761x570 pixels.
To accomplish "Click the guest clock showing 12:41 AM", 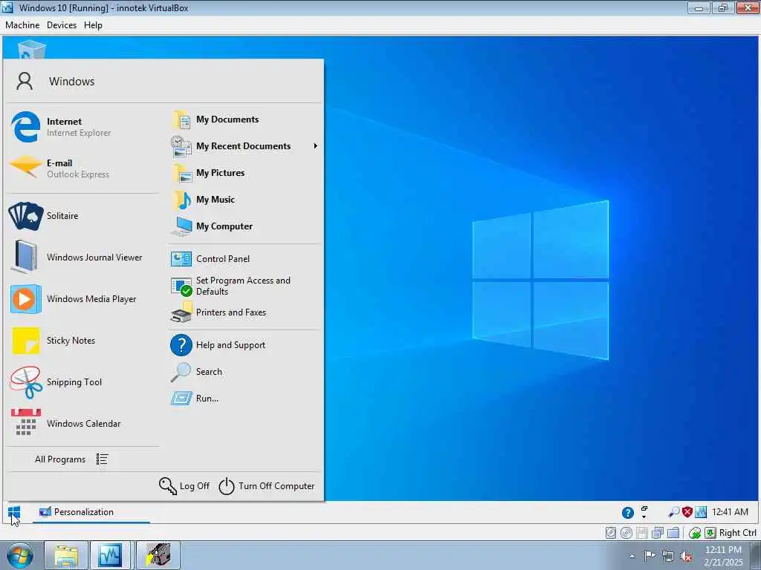I will click(730, 512).
